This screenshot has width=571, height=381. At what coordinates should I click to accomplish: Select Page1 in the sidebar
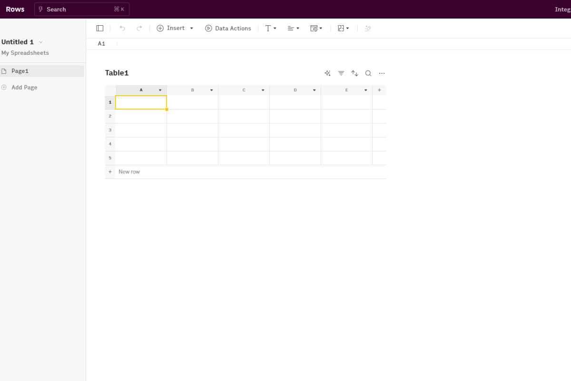pyautogui.click(x=20, y=71)
